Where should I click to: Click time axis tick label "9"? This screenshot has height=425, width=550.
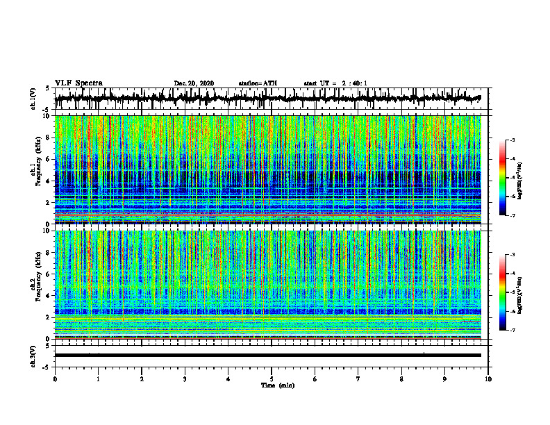(444, 379)
